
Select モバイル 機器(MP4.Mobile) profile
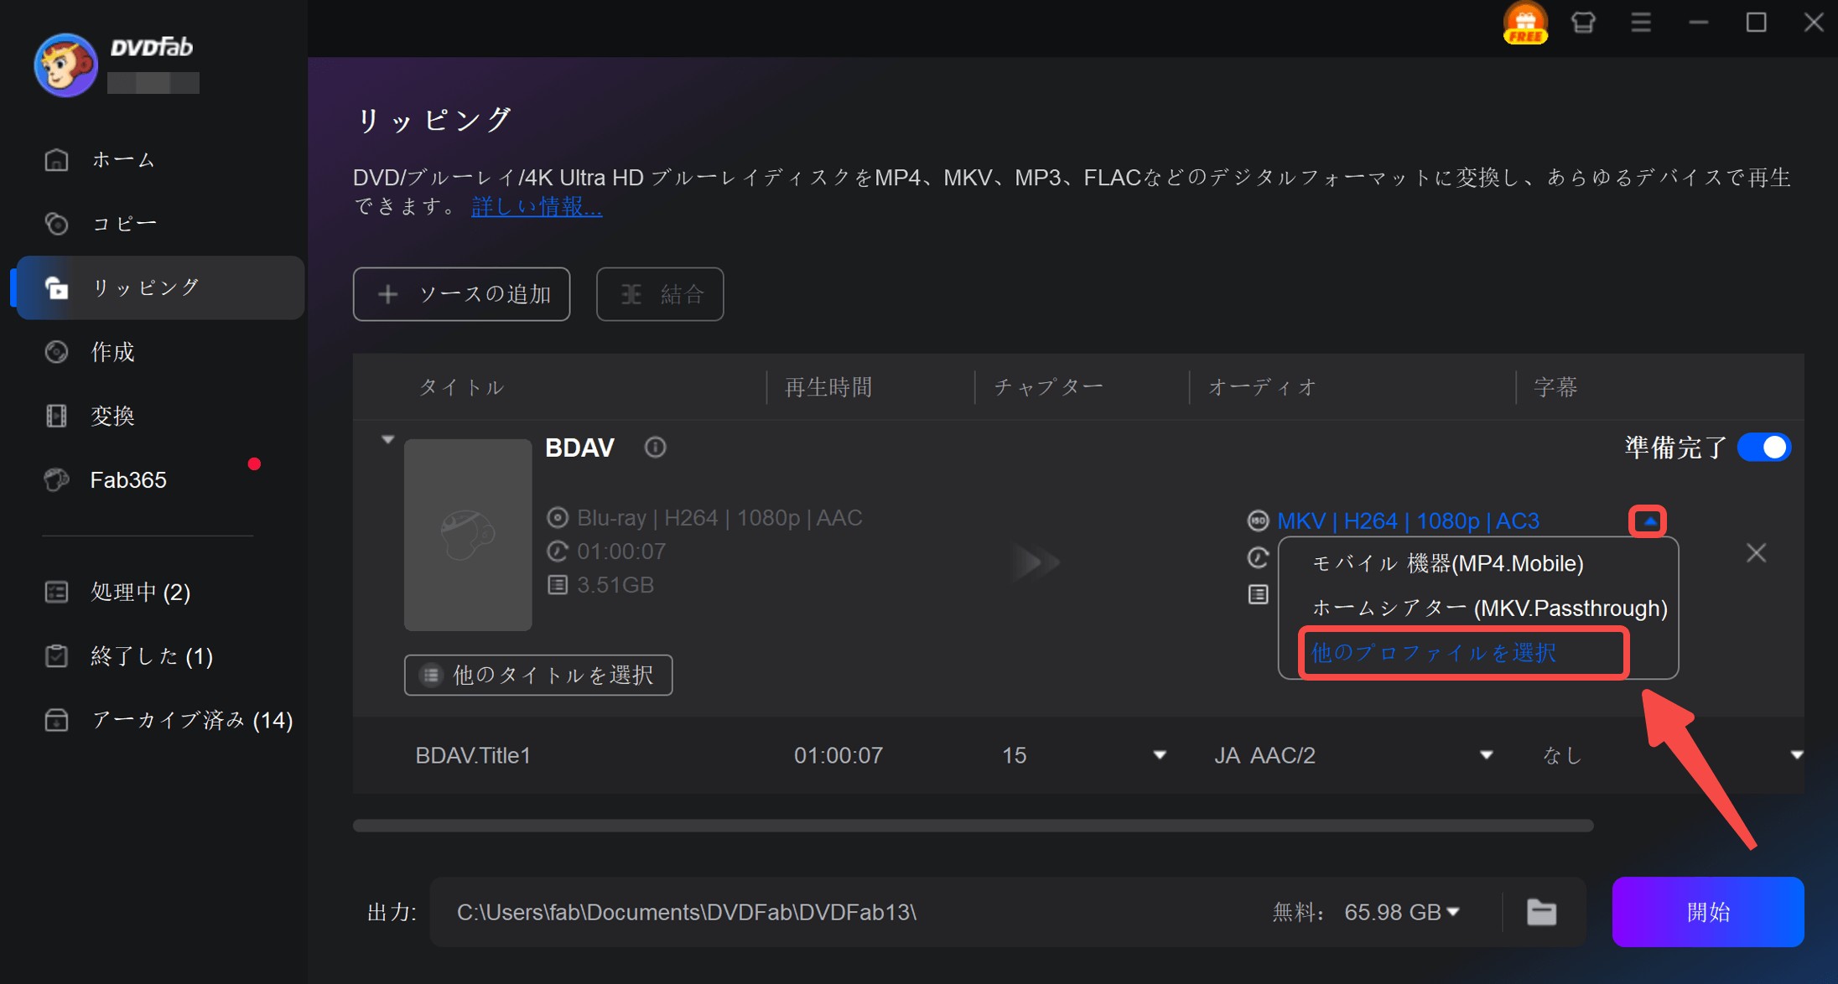[x=1447, y=563]
